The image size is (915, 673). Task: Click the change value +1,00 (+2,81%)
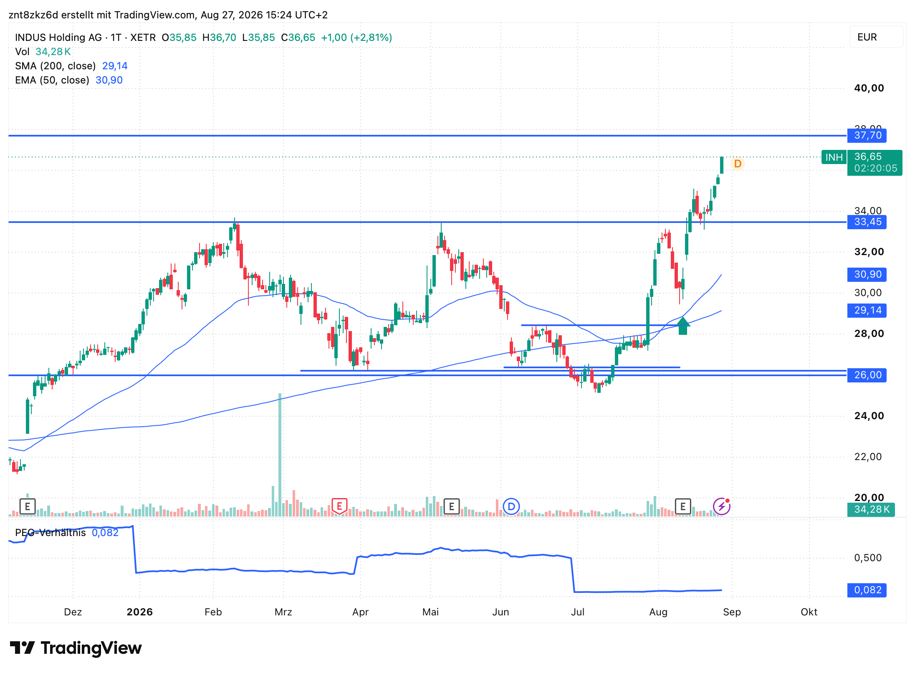pos(356,38)
